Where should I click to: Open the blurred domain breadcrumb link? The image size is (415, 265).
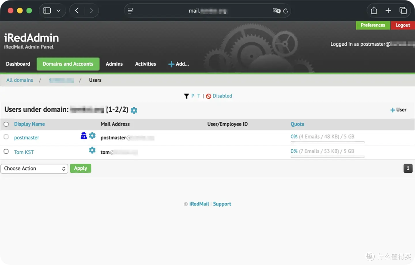pos(61,80)
